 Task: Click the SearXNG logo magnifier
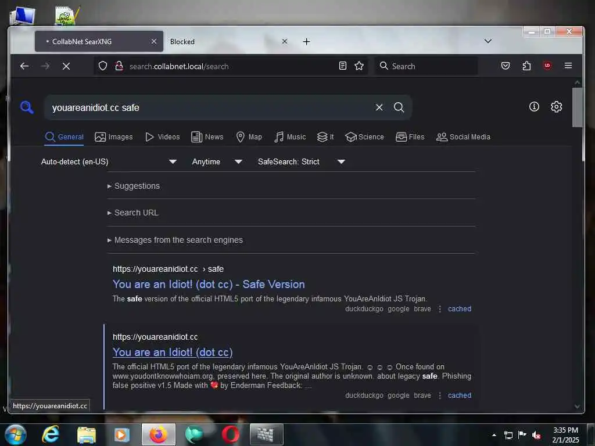tap(27, 107)
